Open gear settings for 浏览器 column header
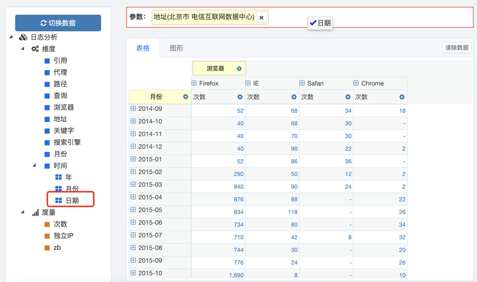Screen dimensions: 477x282 239,69
